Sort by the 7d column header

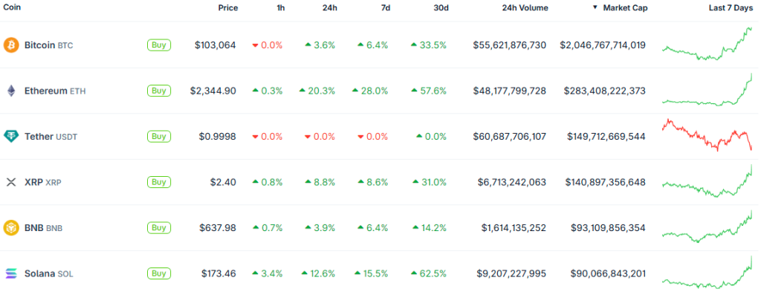[x=386, y=7]
